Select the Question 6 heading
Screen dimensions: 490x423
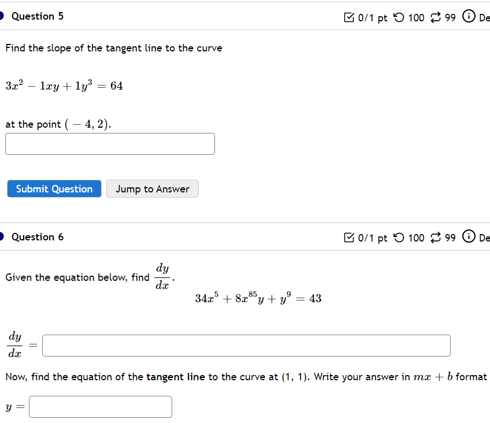38,236
